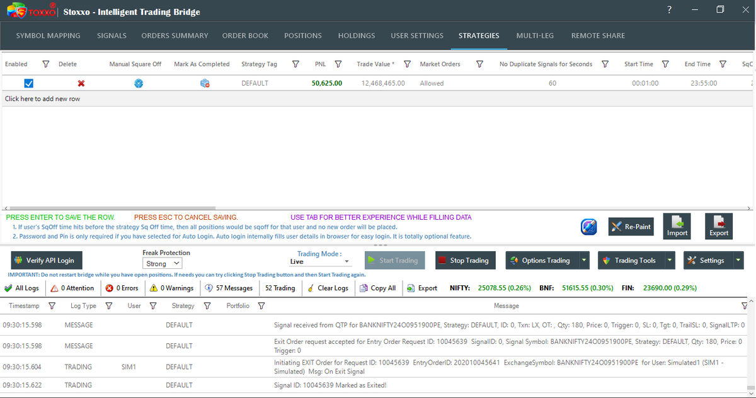Click the Re-Paint button

[x=631, y=227]
